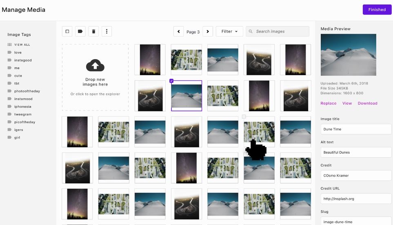Image resolution: width=393 pixels, height=225 pixels.
Task: Click the trash delete icon in toolbar
Action: [93, 31]
